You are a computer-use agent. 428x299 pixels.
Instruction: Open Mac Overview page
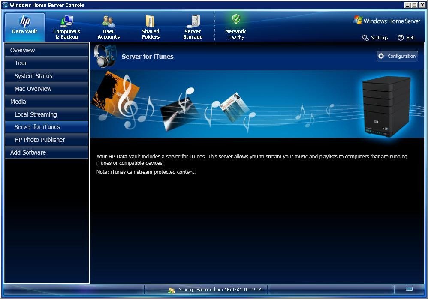click(47, 89)
